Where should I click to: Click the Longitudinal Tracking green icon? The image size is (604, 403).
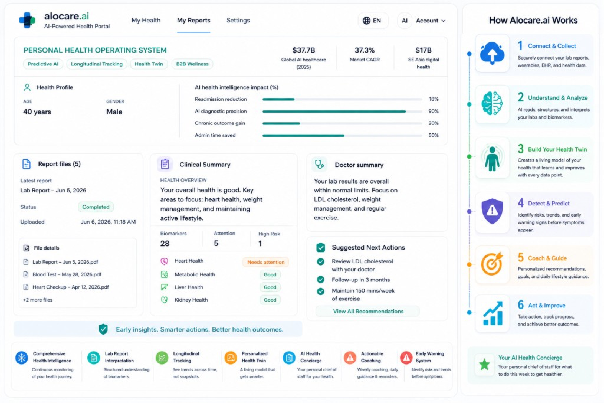pyautogui.click(x=162, y=358)
